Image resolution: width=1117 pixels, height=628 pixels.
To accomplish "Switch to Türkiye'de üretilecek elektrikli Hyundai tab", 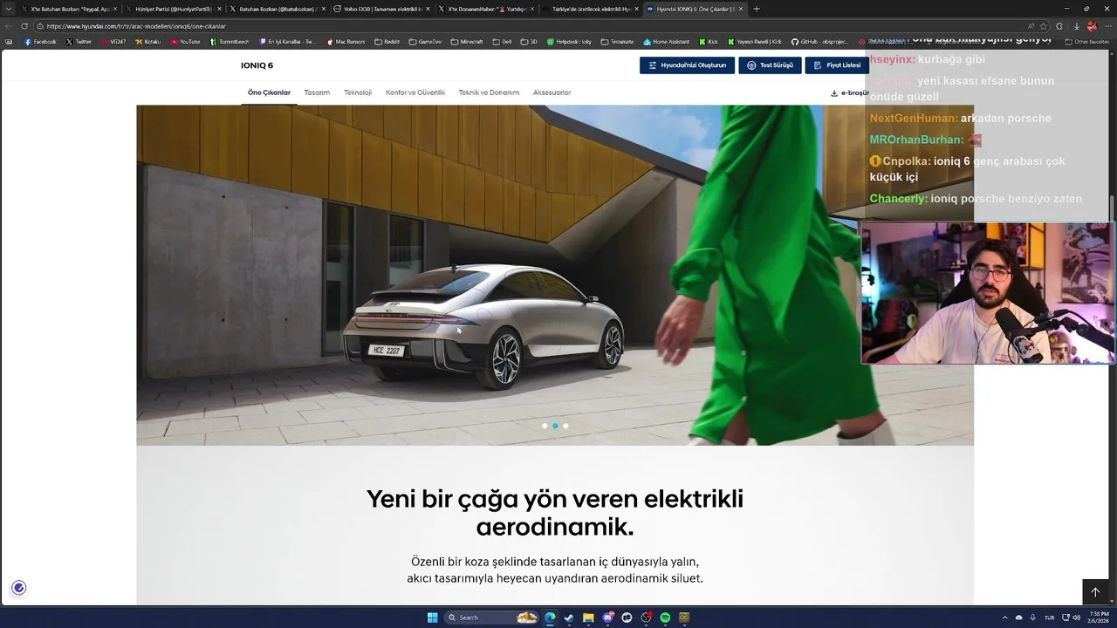I will pos(591,9).
